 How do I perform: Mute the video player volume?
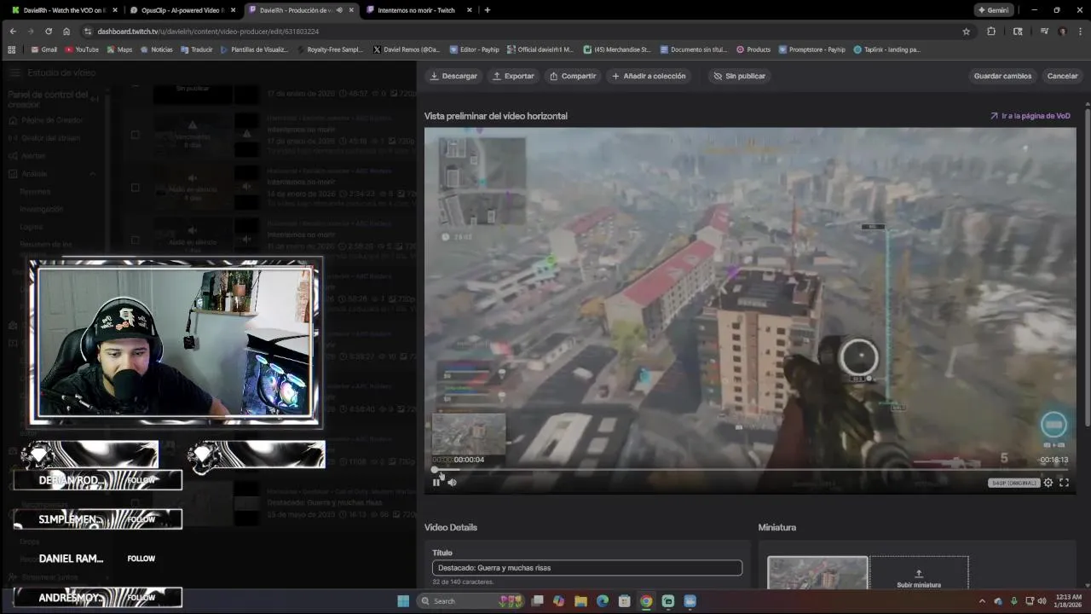click(452, 483)
